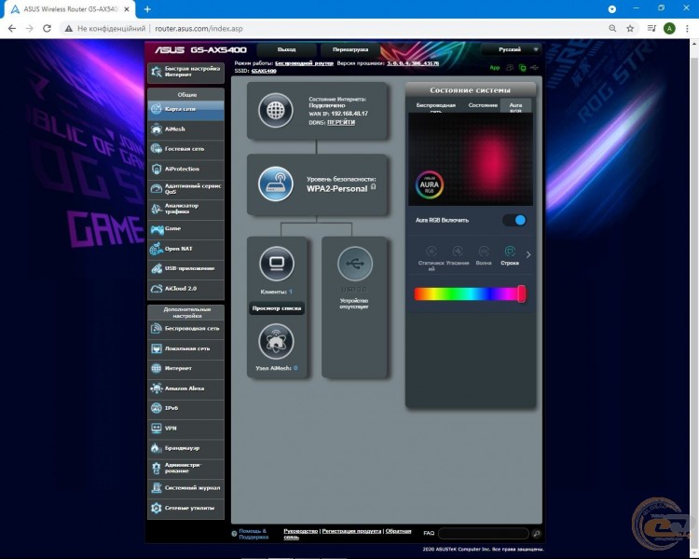This screenshot has width=699, height=559.
Task: Open the App status icon in header
Action: [494, 68]
